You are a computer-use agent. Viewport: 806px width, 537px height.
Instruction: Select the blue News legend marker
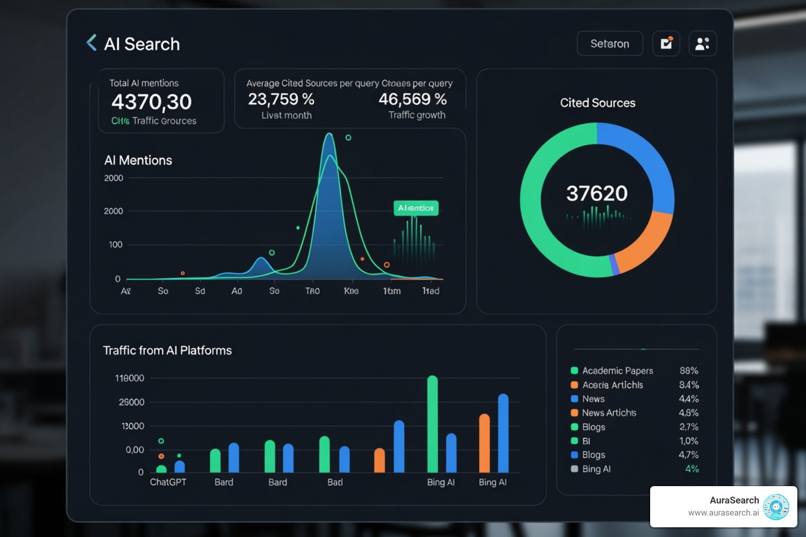pyautogui.click(x=574, y=399)
